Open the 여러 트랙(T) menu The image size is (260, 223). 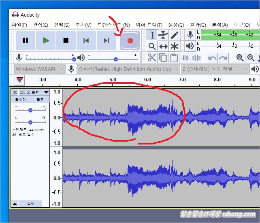click(x=149, y=25)
